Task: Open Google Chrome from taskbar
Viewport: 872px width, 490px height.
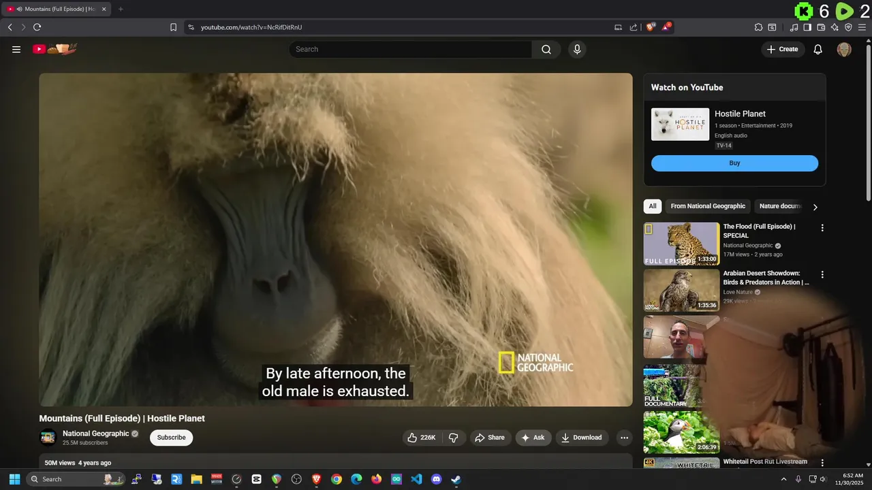Action: pyautogui.click(x=337, y=479)
